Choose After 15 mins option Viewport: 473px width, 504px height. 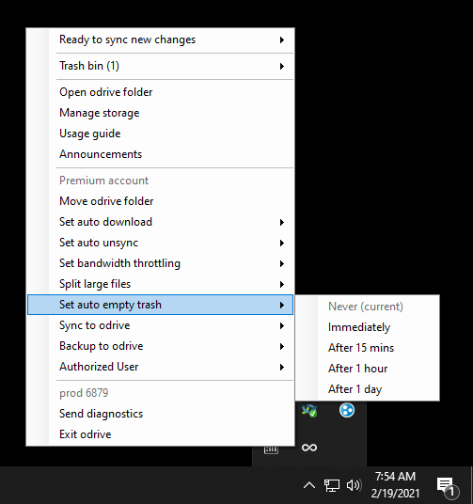pos(368,348)
